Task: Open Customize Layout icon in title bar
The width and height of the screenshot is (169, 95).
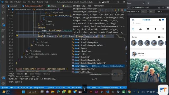Action: click(x=108, y=2)
